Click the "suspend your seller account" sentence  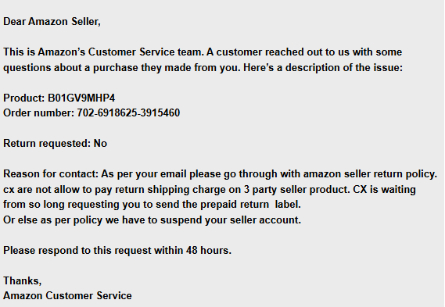pos(231,220)
